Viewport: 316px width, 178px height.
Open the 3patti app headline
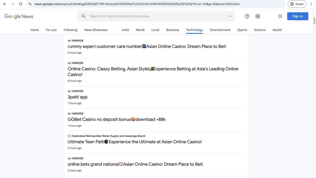tap(78, 97)
